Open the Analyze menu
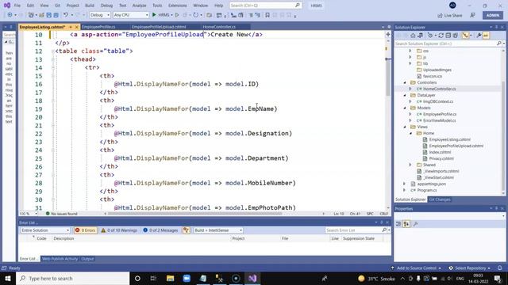Image resolution: width=508 pixels, height=285 pixels. click(x=139, y=6)
